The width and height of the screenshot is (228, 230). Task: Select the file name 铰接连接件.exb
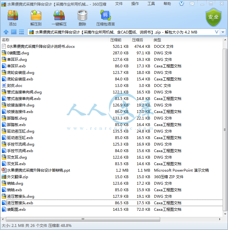pyautogui.click(x=20, y=111)
